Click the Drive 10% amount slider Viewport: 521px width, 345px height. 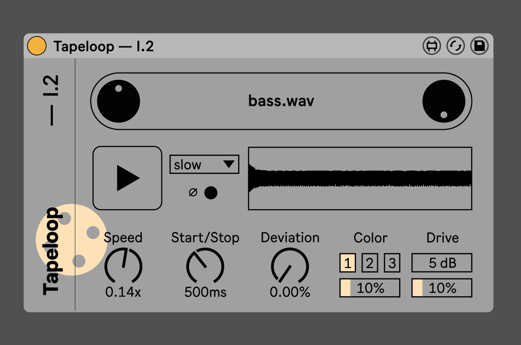(x=442, y=288)
